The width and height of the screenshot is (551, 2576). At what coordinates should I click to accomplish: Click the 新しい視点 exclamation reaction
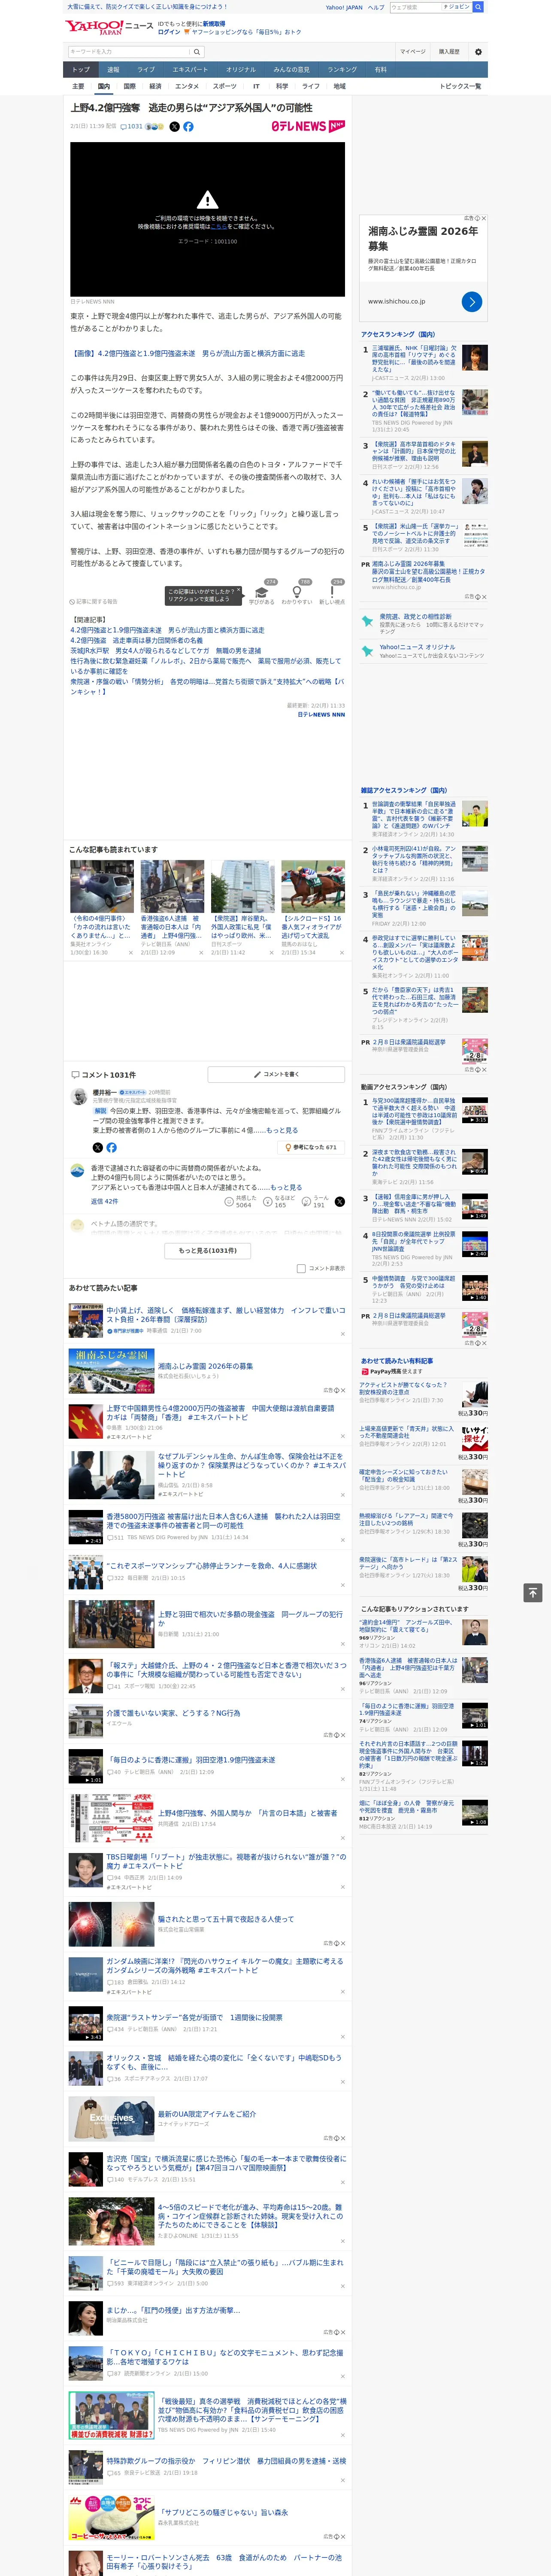(x=332, y=592)
